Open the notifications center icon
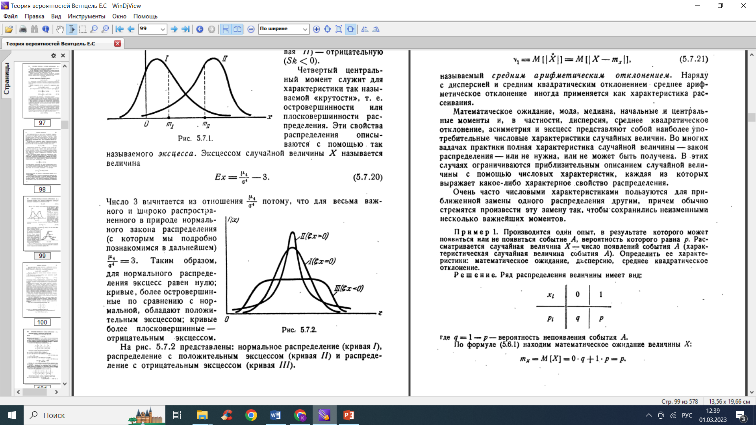 (741, 416)
